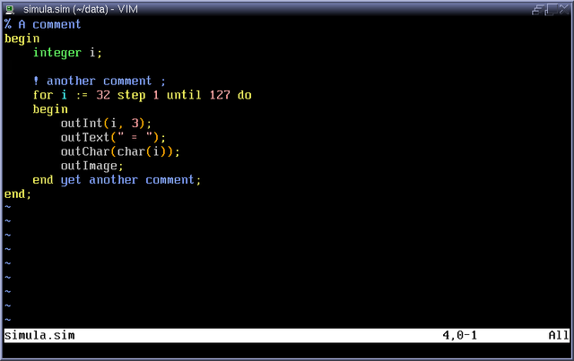Click the 'outText(" = ");' statement

click(113, 138)
